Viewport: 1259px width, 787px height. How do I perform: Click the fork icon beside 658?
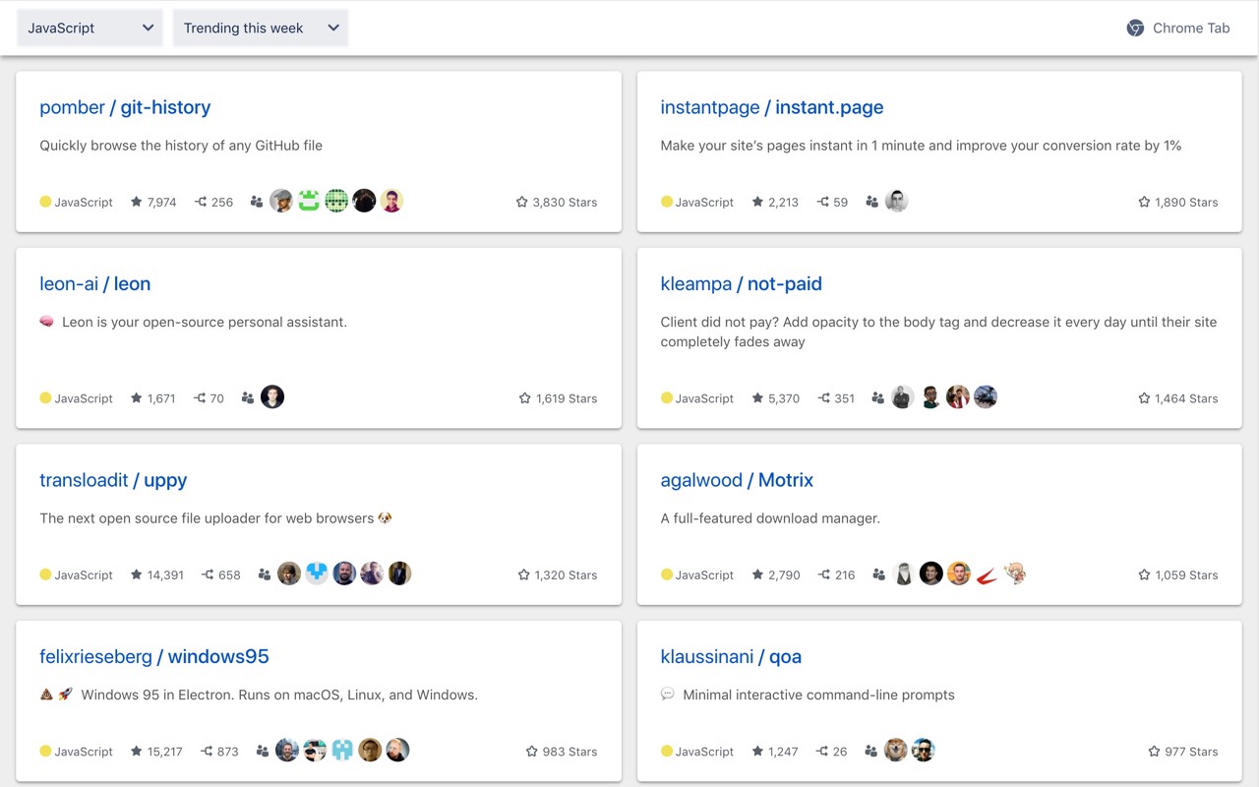coord(208,575)
